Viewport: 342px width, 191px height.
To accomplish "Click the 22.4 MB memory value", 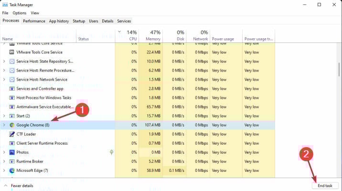I will click(153, 52).
